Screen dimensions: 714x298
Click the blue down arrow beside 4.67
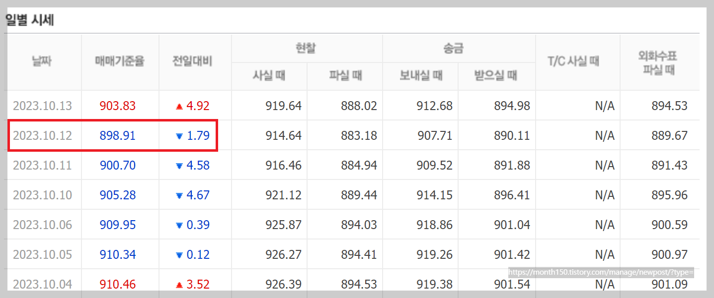tap(179, 194)
